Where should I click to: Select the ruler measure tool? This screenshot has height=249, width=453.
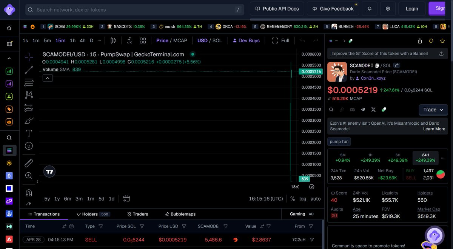tap(29, 163)
